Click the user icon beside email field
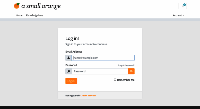Viewport: 200px width, 109px height. pos(68,58)
